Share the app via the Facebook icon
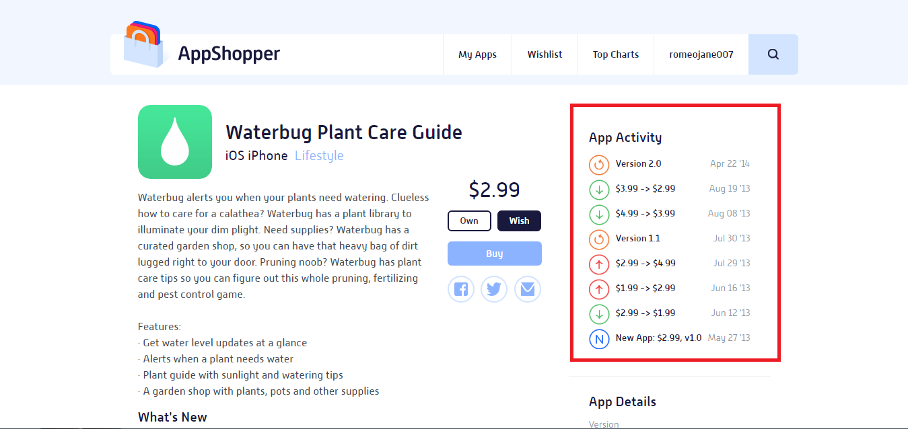The height and width of the screenshot is (429, 908). coord(460,288)
